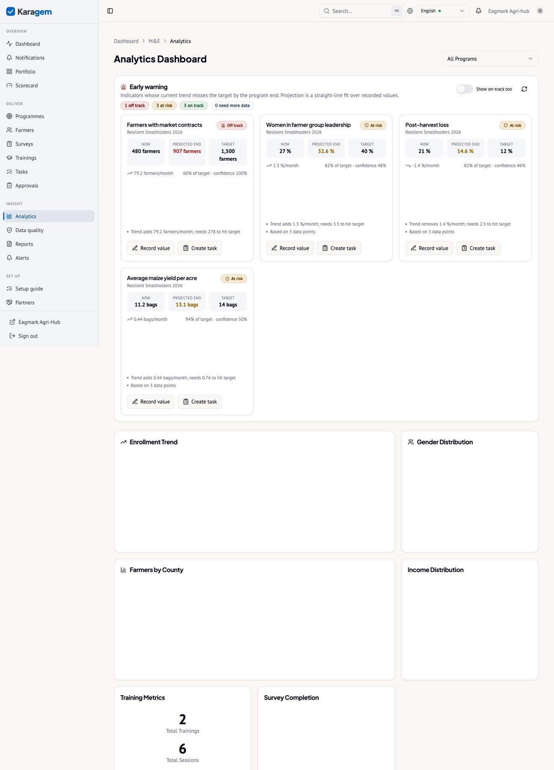
Task: Open Alerts in sidebar
Action: tap(49, 258)
